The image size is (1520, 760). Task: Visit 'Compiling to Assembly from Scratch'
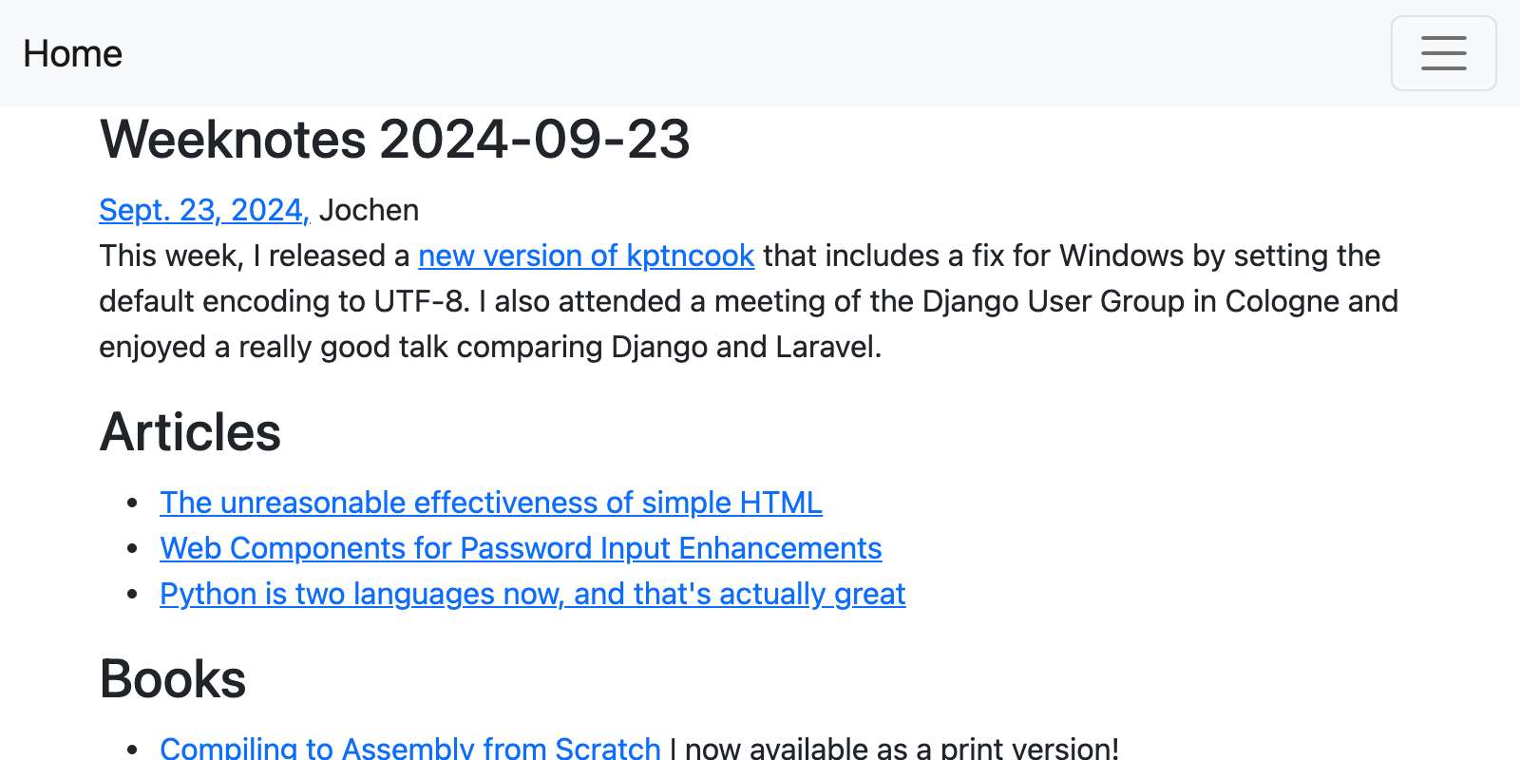click(410, 747)
